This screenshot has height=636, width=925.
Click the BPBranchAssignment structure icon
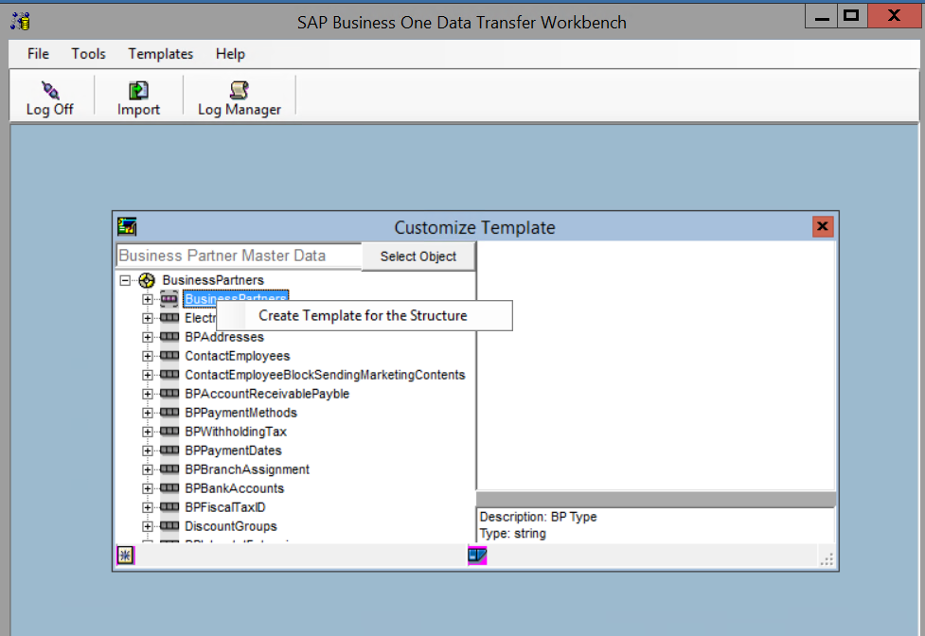[169, 468]
